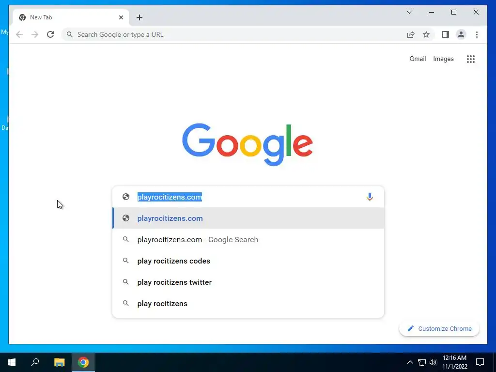Open the Windows Start menu
This screenshot has height=372, width=496.
(12, 362)
